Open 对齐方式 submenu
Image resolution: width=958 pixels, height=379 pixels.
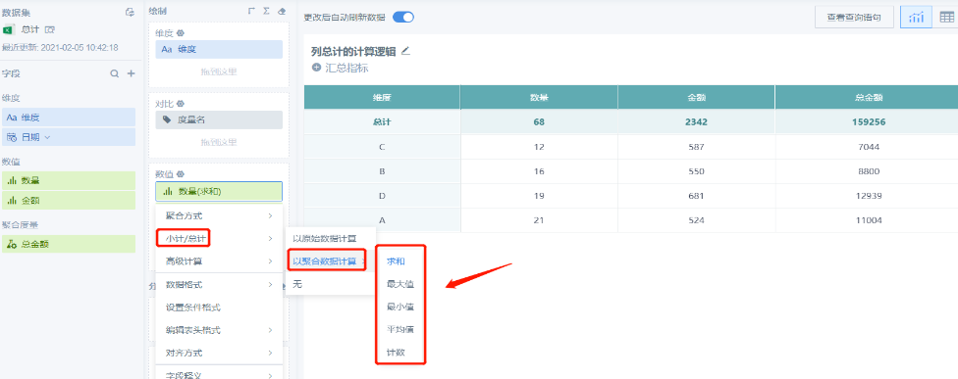point(219,353)
